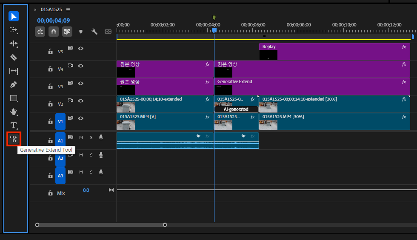Open timeline display settings wrench
This screenshot has width=417, height=240.
point(94,32)
